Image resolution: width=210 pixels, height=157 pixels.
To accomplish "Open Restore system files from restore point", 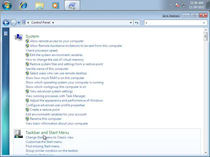I will 66,64.
